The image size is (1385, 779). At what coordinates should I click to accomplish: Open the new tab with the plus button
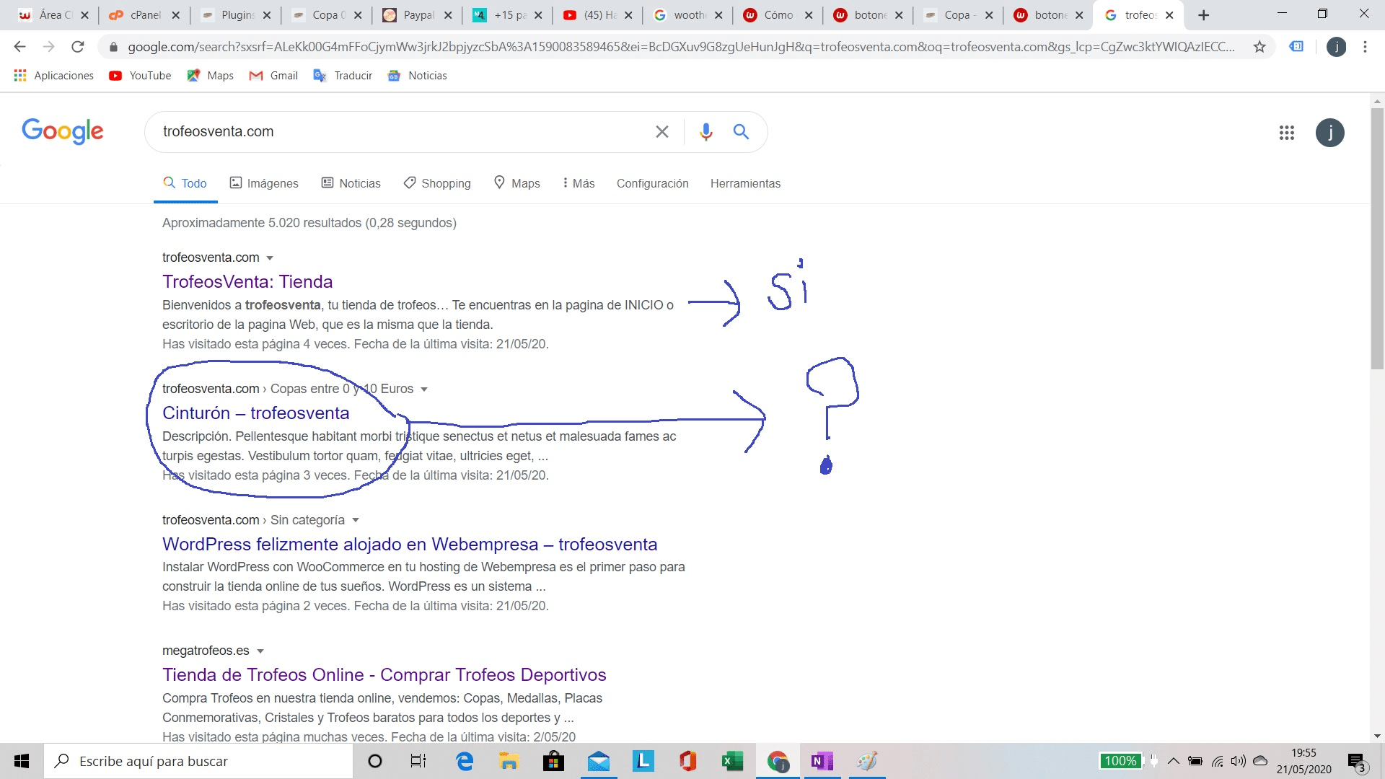pos(1203,15)
